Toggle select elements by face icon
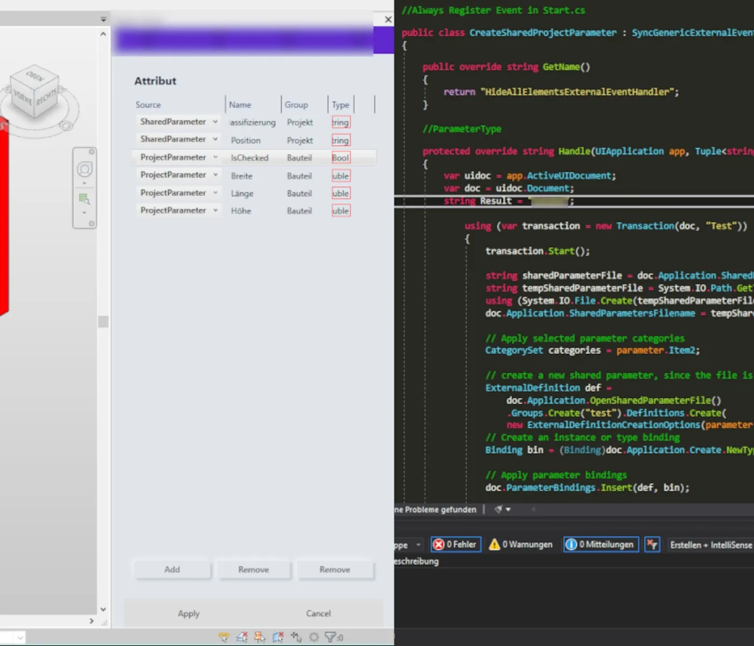Viewport: 754px width, 646px height. click(278, 637)
